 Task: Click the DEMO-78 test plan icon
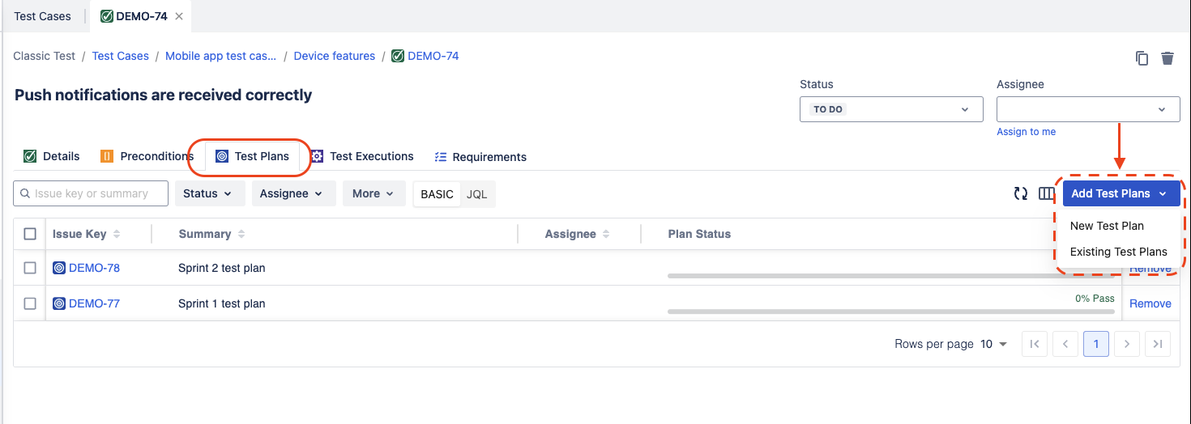point(59,268)
